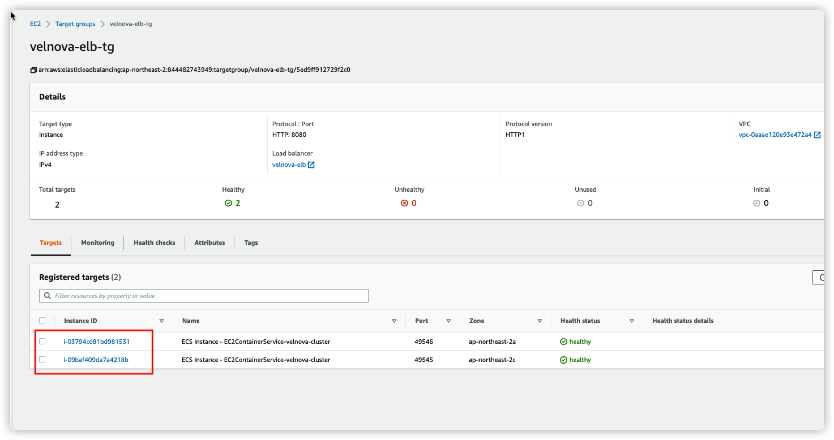834x440 pixels.
Task: Click velnova-elb external link icon
Action: click(311, 165)
